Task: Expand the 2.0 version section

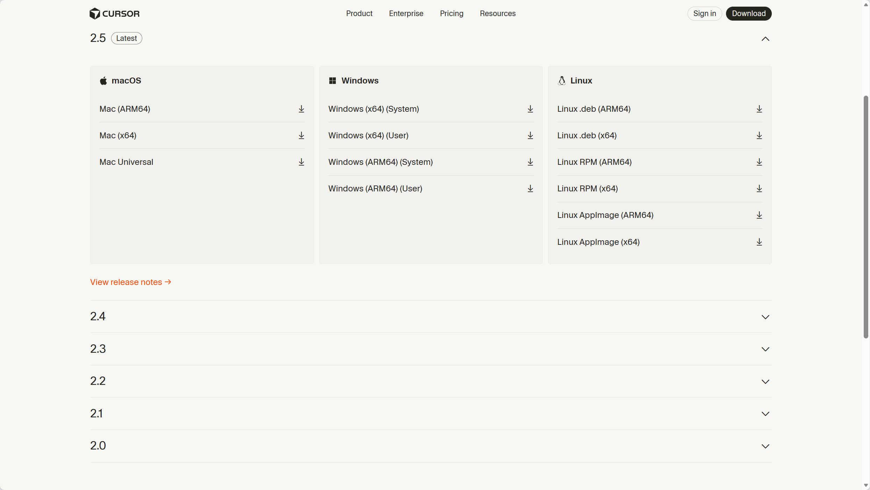Action: [x=765, y=446]
